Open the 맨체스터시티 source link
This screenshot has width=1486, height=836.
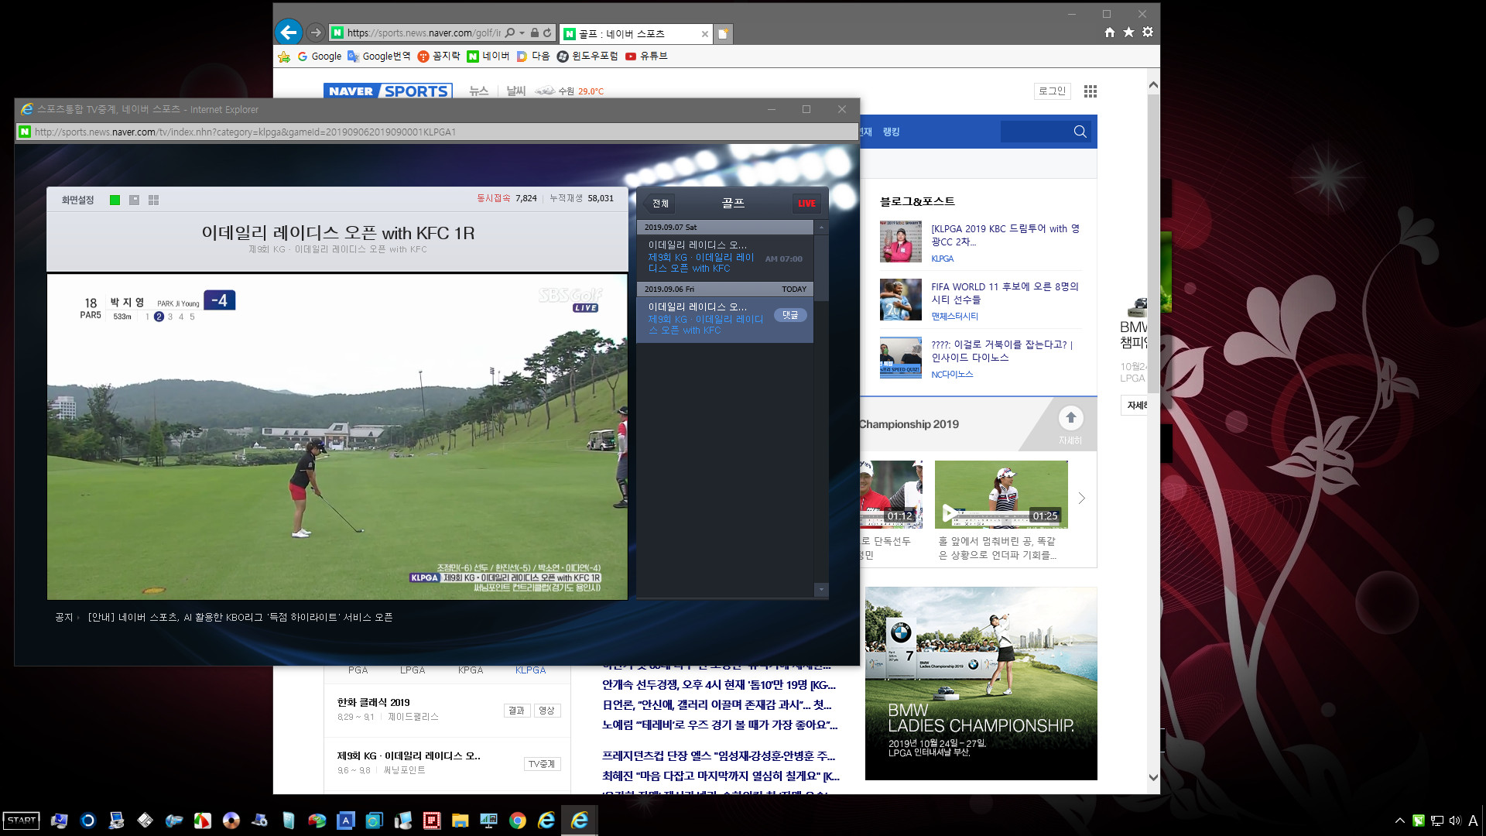coord(954,317)
